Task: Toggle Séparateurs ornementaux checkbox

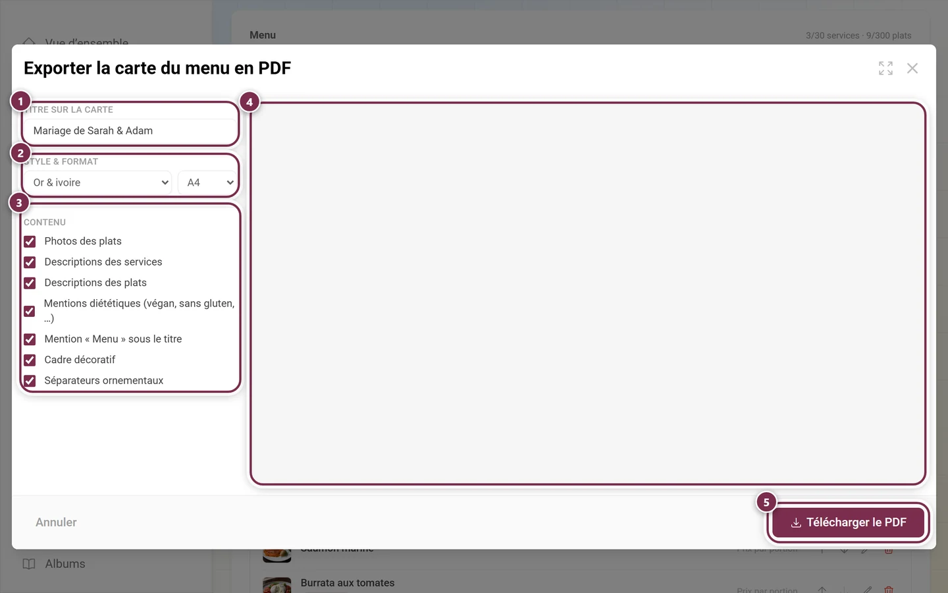Action: point(30,381)
